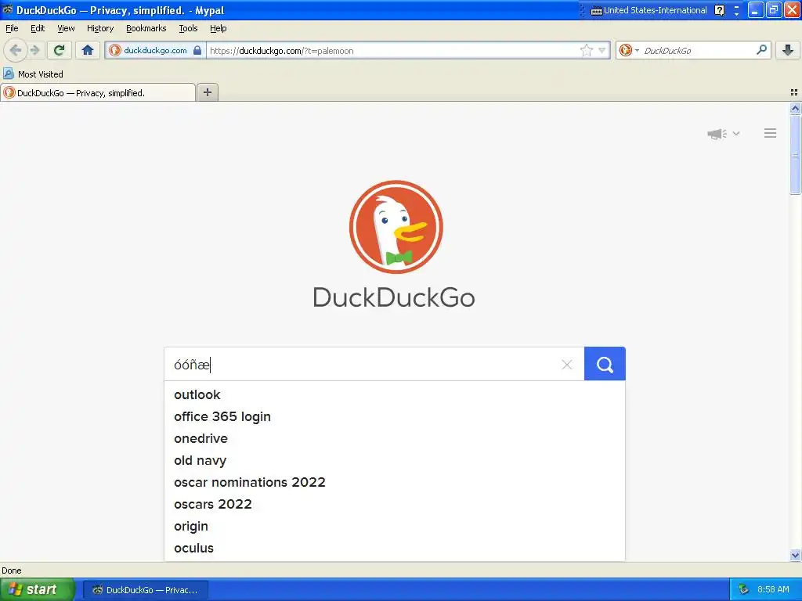The image size is (802, 601).
Task: Select the DuckDuckGo taskbar window button
Action: (x=145, y=590)
